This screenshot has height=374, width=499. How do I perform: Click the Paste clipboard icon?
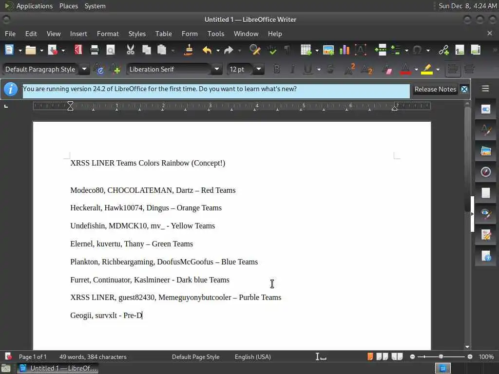tap(162, 50)
